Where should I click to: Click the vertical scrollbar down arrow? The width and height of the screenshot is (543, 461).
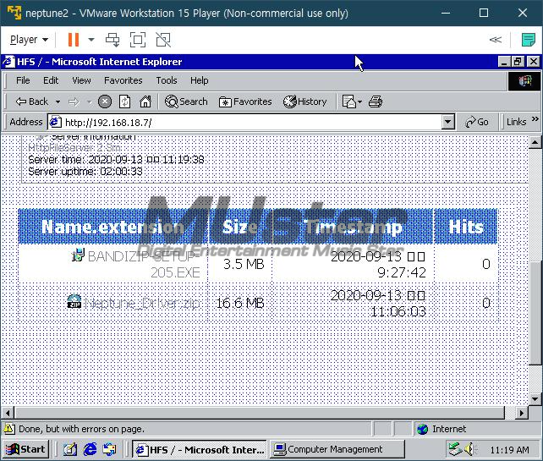535,399
